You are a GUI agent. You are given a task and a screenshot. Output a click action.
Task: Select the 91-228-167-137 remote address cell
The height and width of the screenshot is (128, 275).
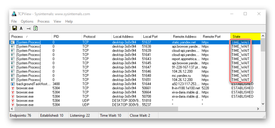[186, 67]
